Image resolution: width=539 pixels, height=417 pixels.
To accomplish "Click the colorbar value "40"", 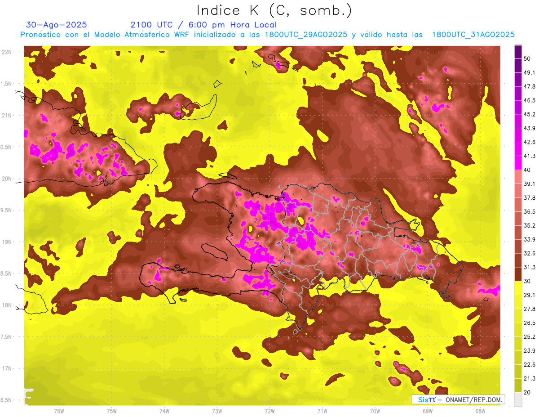I will point(528,170).
